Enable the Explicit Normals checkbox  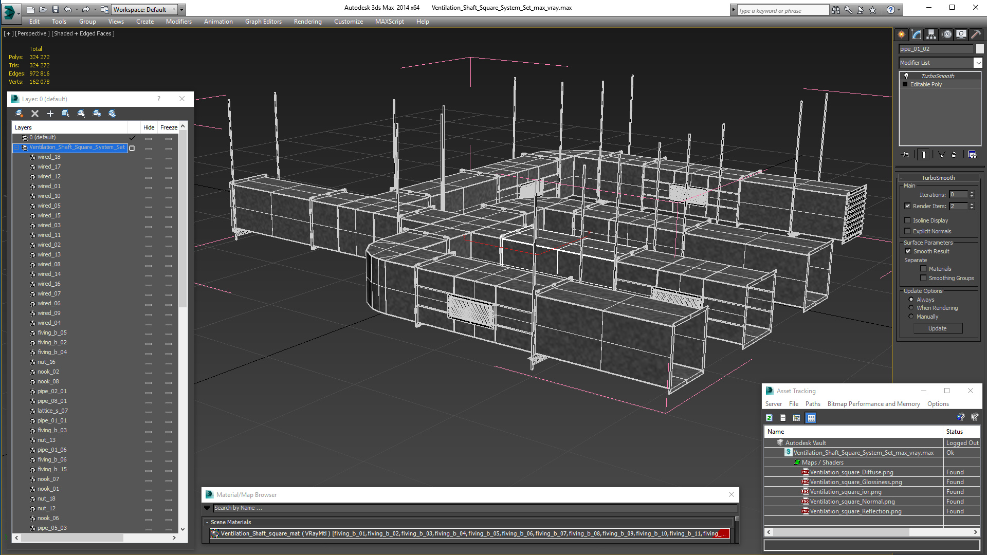point(907,231)
